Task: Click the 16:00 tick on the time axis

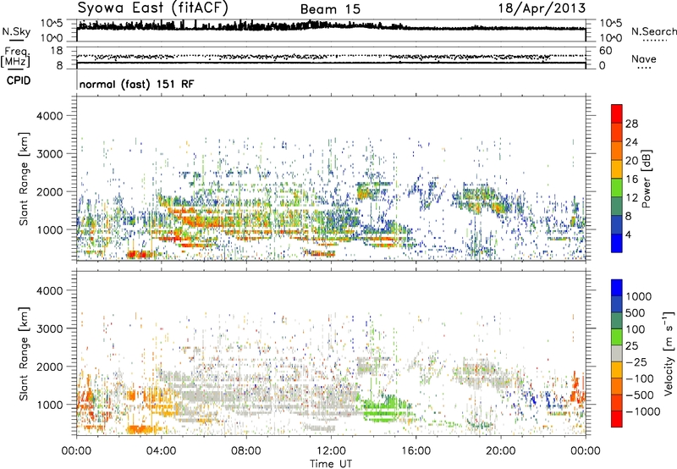Action: (x=416, y=451)
